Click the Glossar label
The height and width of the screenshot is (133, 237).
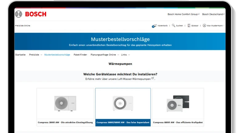click(x=195, y=26)
